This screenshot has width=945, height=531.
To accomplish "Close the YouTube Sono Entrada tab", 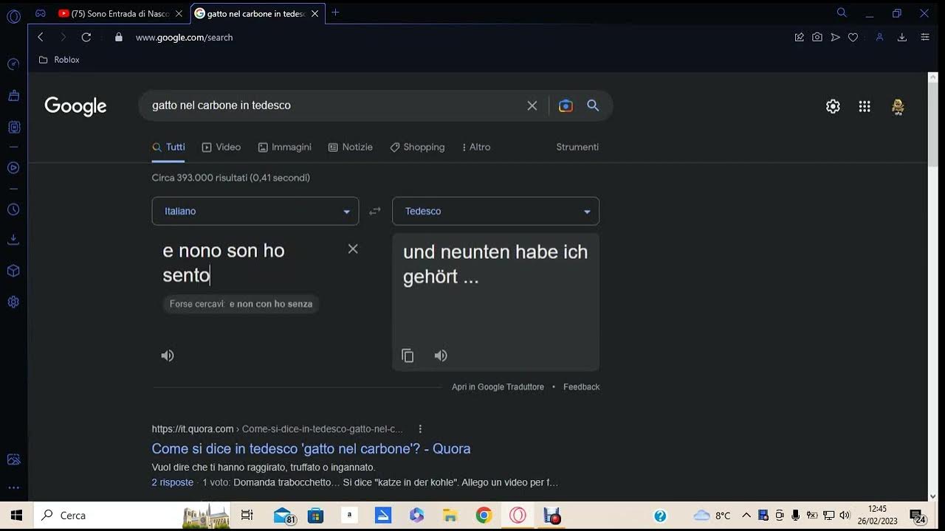I will (x=179, y=13).
